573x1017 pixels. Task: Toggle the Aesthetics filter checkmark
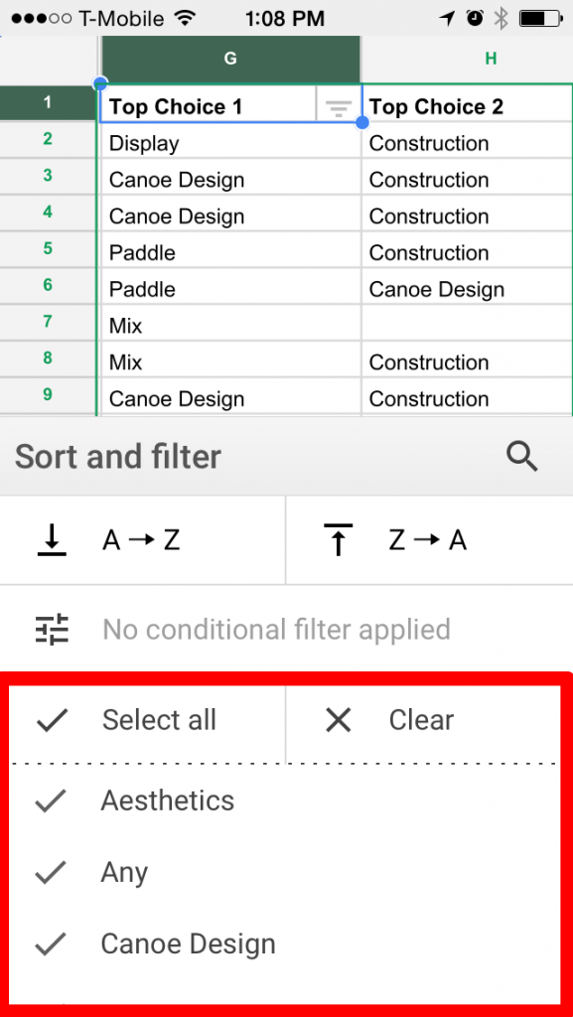click(x=51, y=800)
